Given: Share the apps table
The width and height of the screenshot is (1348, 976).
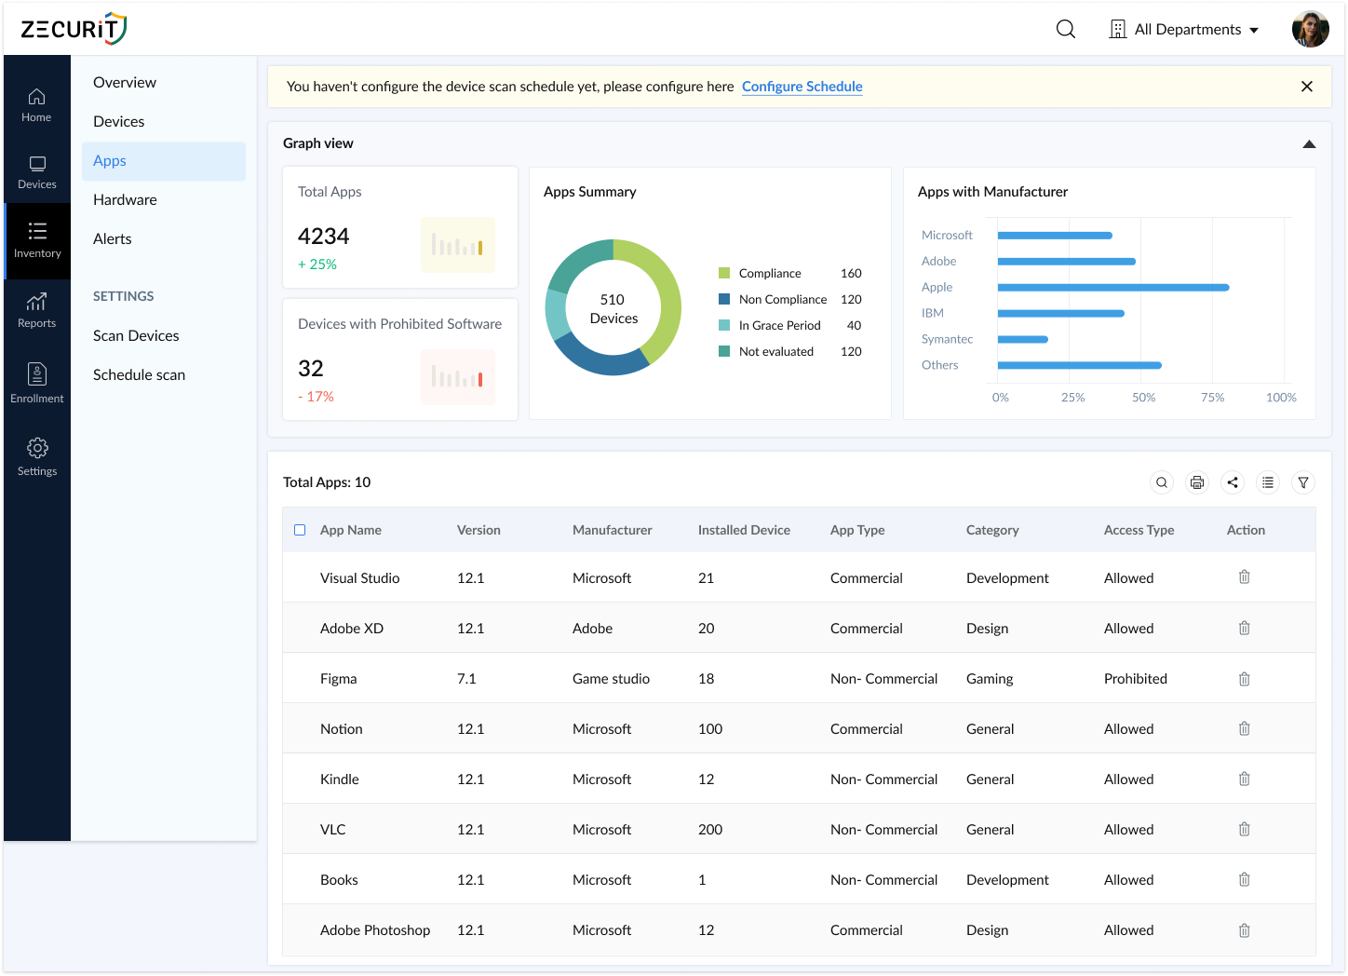Looking at the screenshot, I should (x=1232, y=482).
